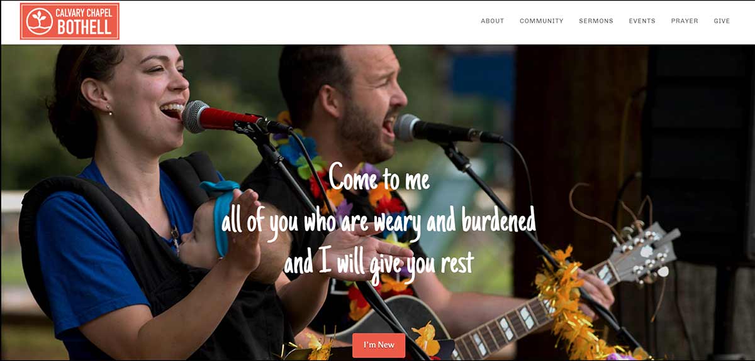
Task: Click the I'm New button
Action: [x=379, y=345]
